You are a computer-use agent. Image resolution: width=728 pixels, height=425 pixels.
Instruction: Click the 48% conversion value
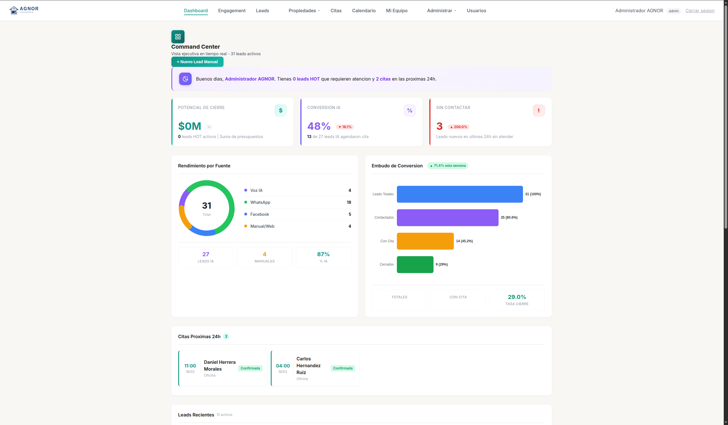pyautogui.click(x=319, y=126)
